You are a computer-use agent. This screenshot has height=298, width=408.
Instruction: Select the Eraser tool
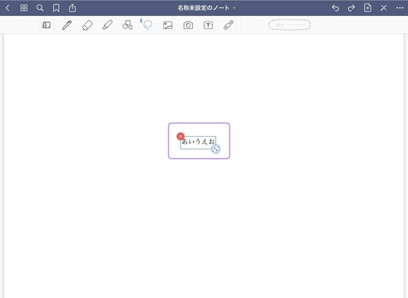(x=87, y=25)
